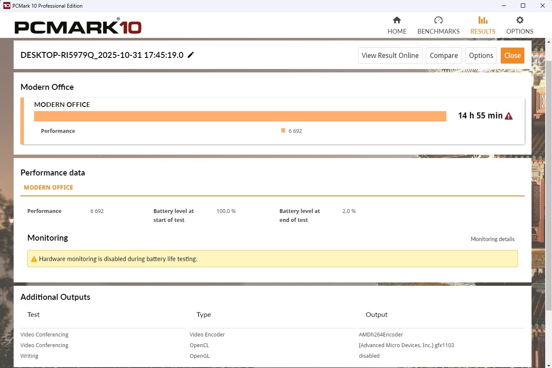Click the 'Output' column header
This screenshot has width=552, height=368.
(376, 315)
